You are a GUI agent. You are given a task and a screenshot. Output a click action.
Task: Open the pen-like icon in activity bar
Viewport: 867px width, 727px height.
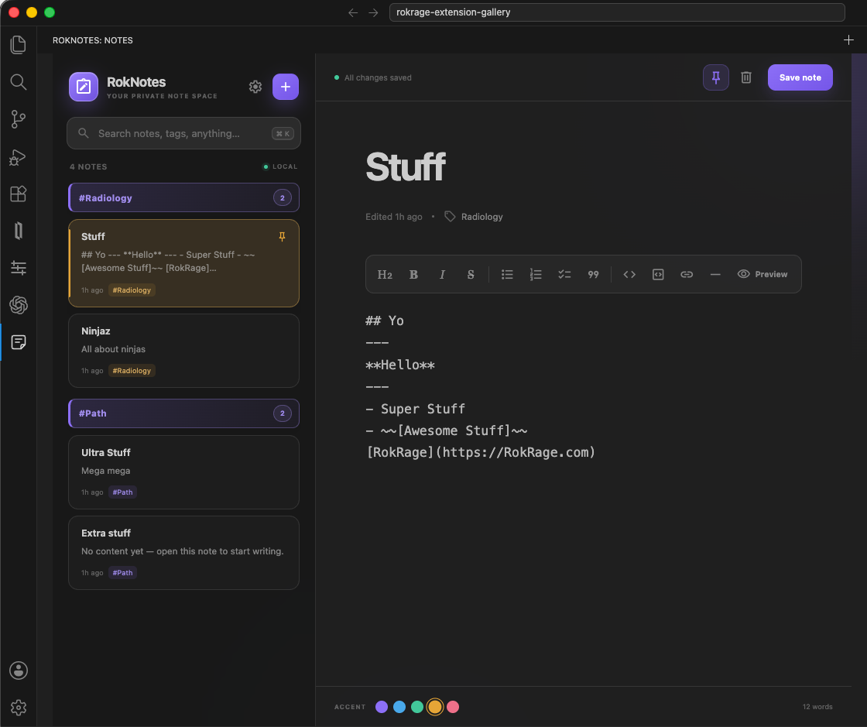point(19,231)
